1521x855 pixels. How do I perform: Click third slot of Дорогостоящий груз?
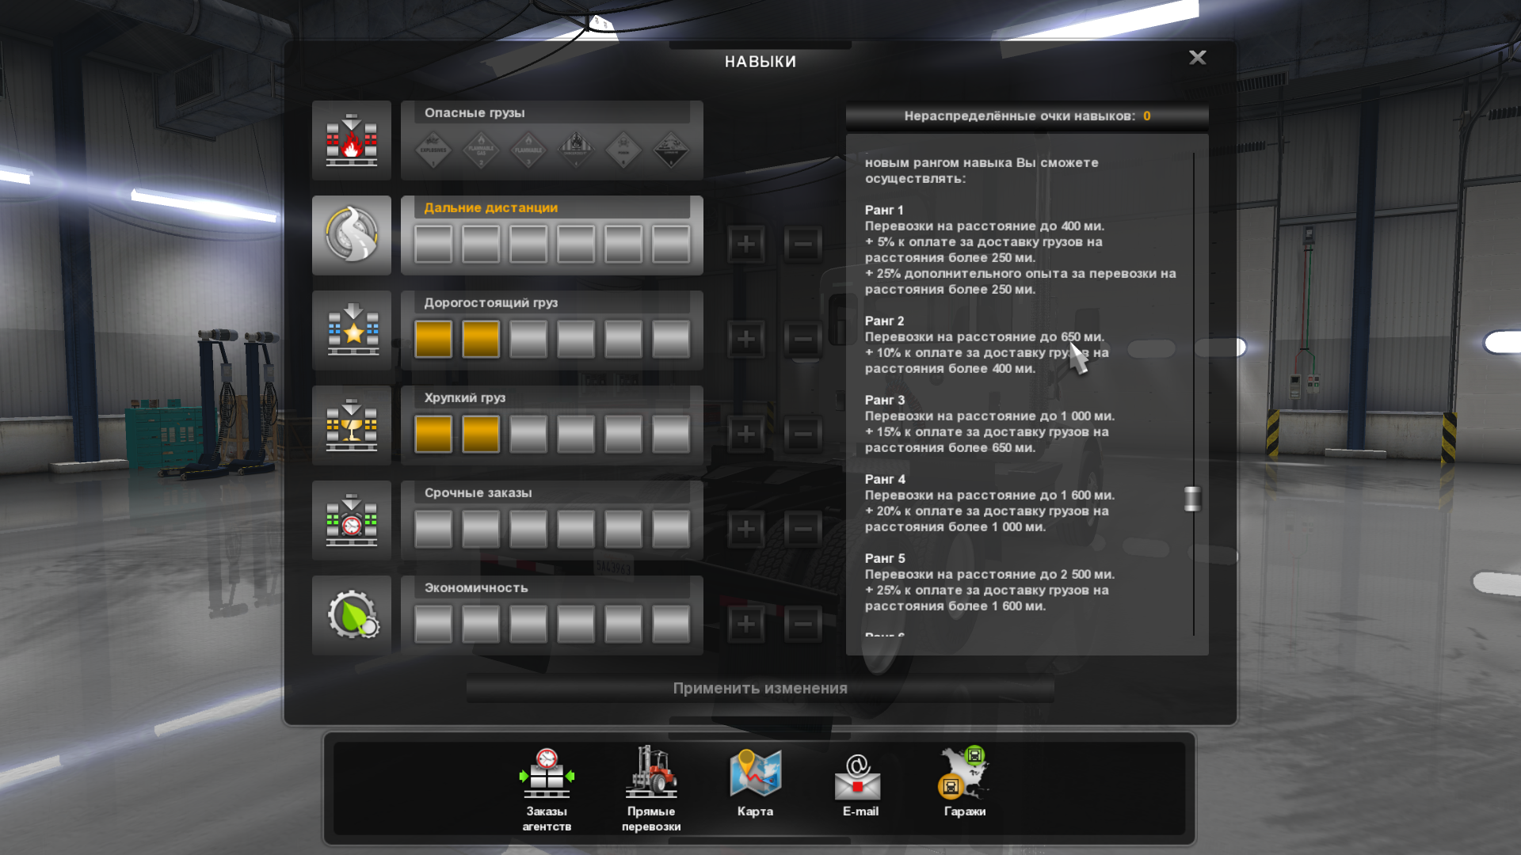coord(528,339)
